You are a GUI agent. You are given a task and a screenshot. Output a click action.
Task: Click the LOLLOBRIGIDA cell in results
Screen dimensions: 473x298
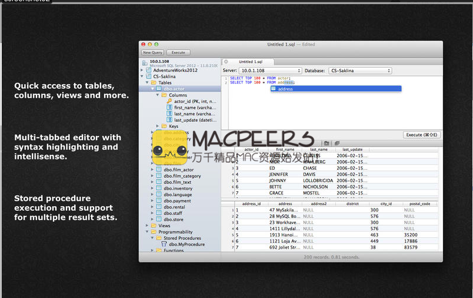coord(318,181)
